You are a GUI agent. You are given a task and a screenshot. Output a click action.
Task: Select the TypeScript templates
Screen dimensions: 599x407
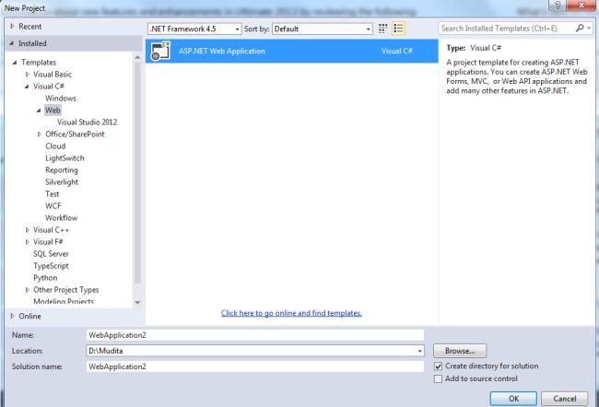pyautogui.click(x=51, y=266)
